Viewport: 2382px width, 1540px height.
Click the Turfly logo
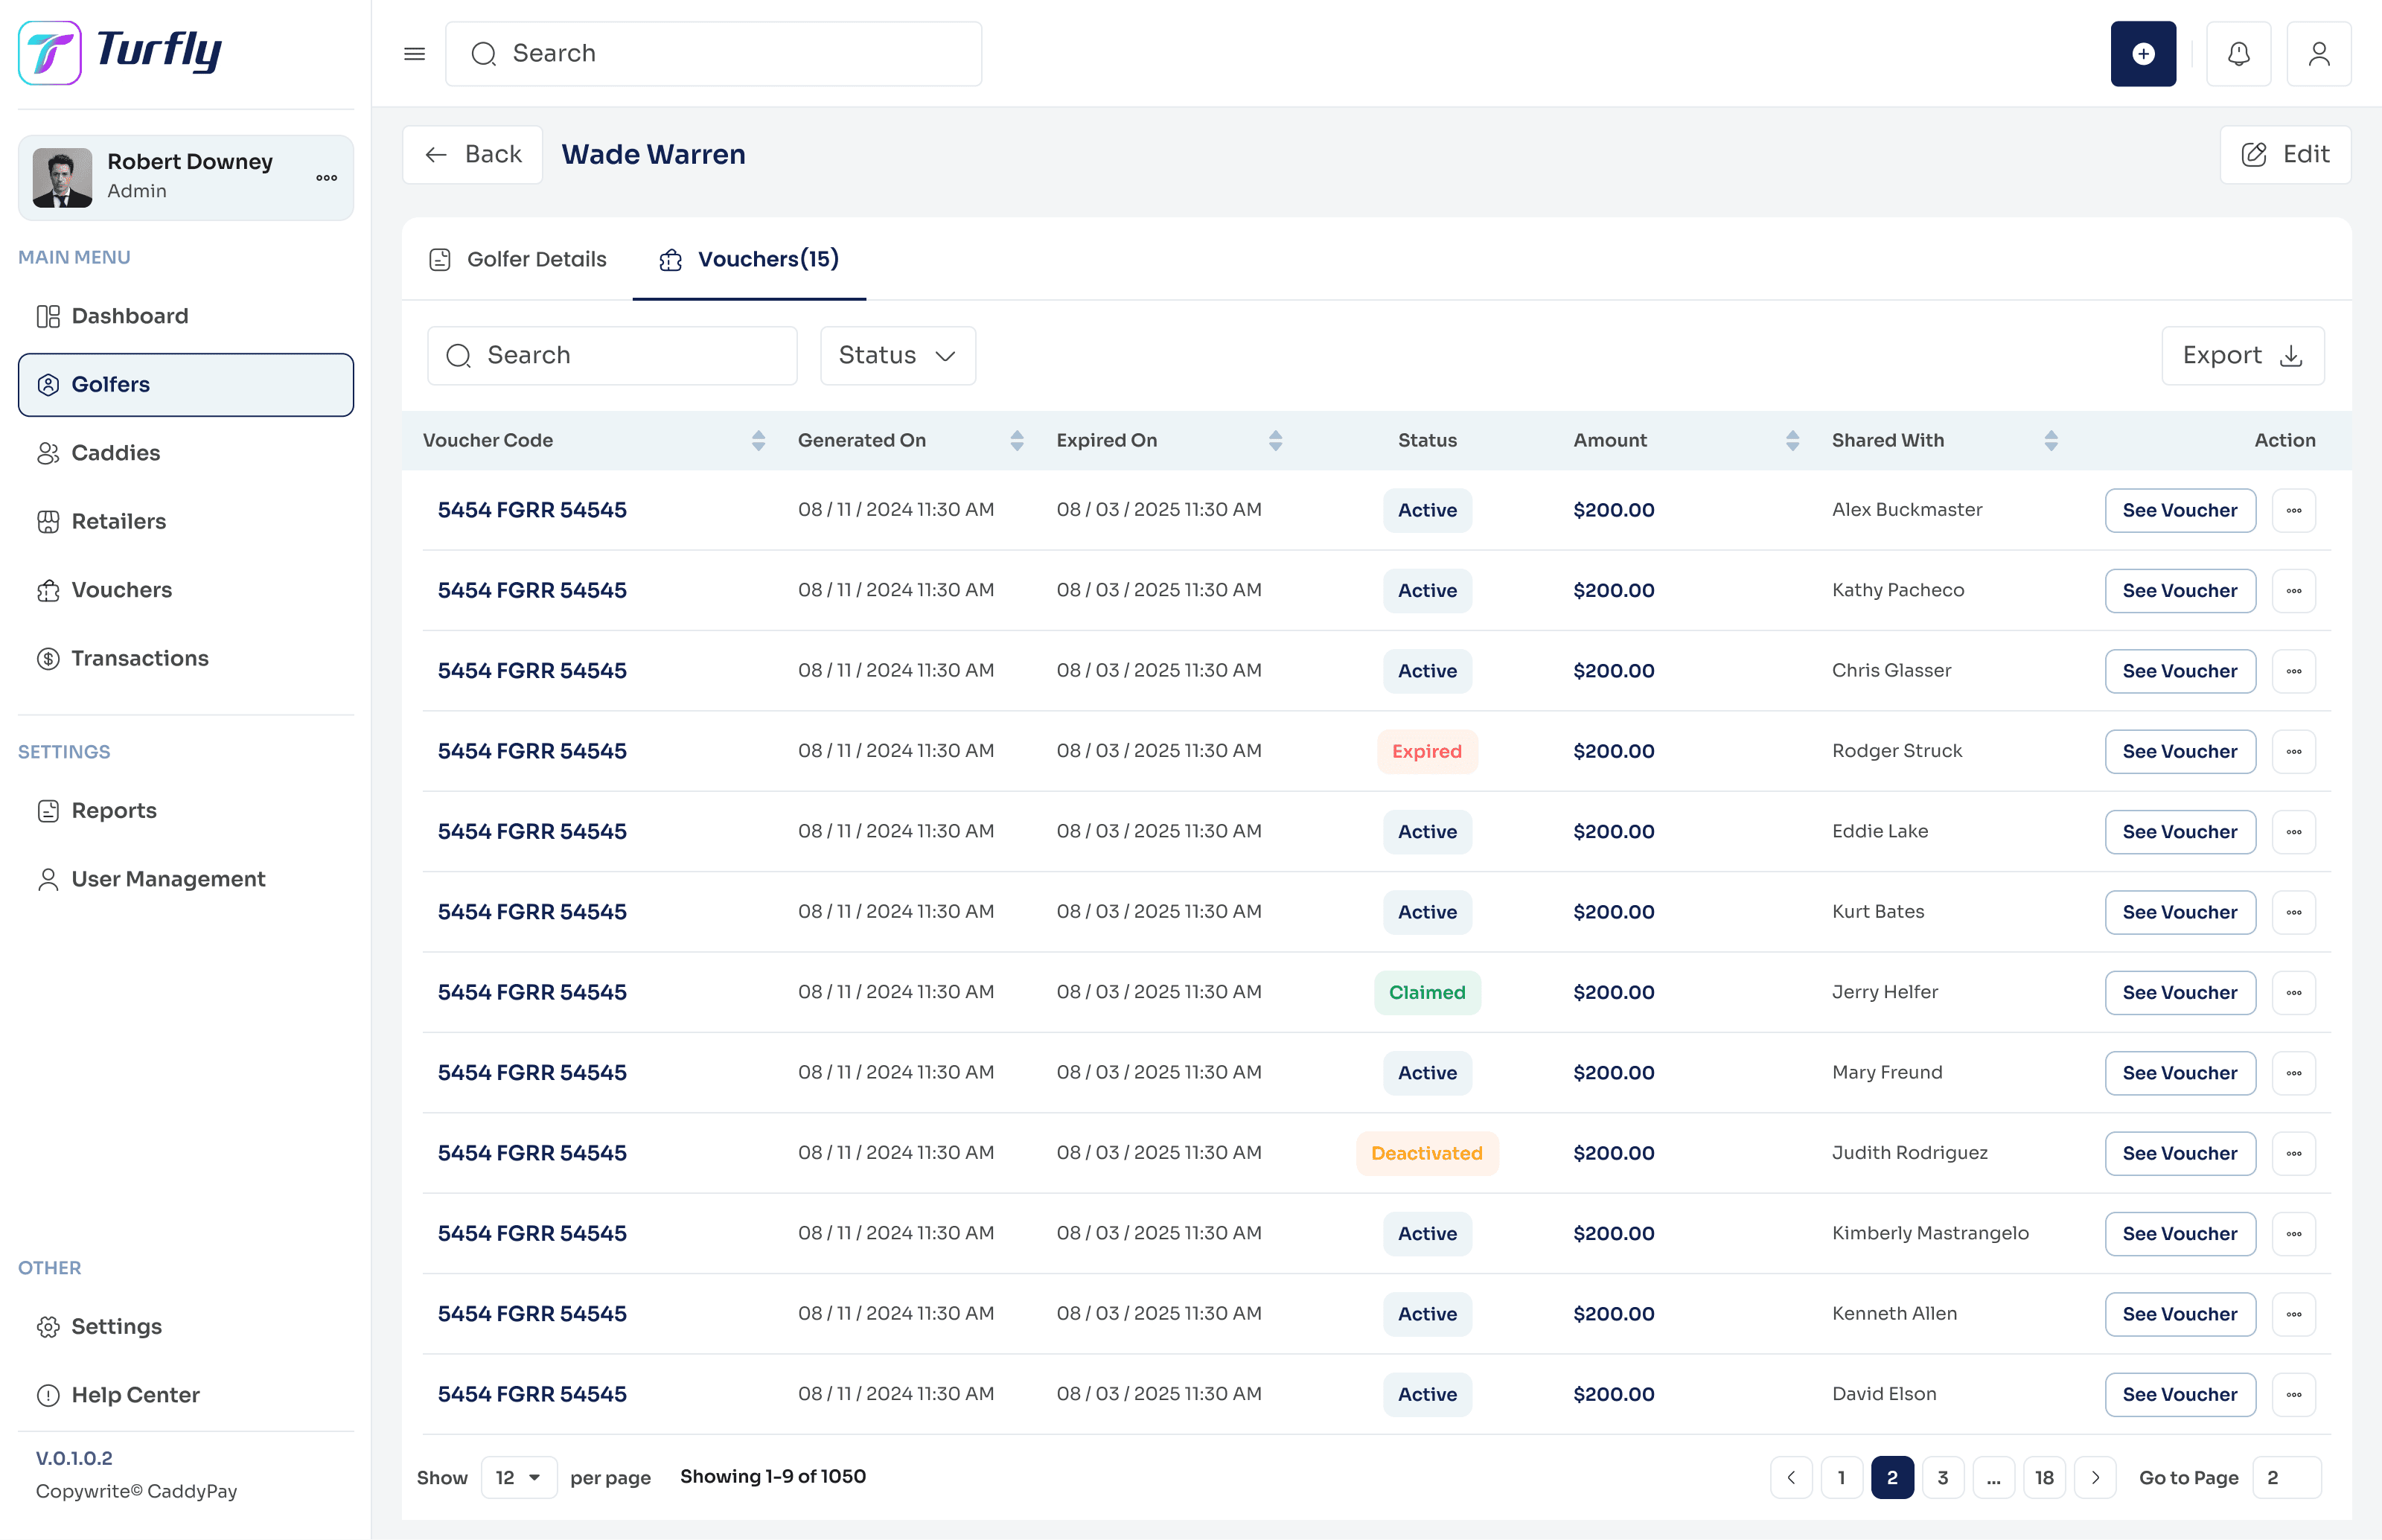(120, 52)
